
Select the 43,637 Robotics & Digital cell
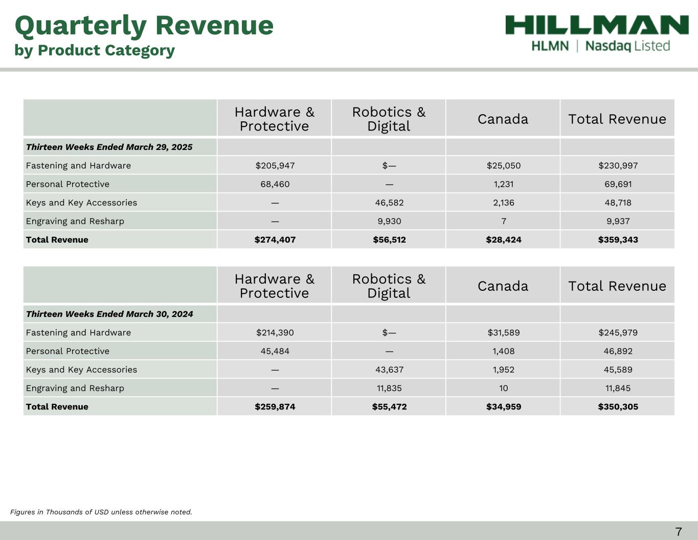pos(389,370)
